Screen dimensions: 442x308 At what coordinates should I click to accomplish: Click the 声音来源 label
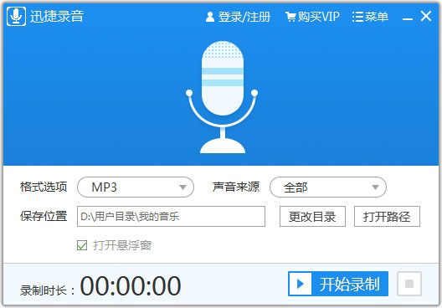(x=236, y=187)
